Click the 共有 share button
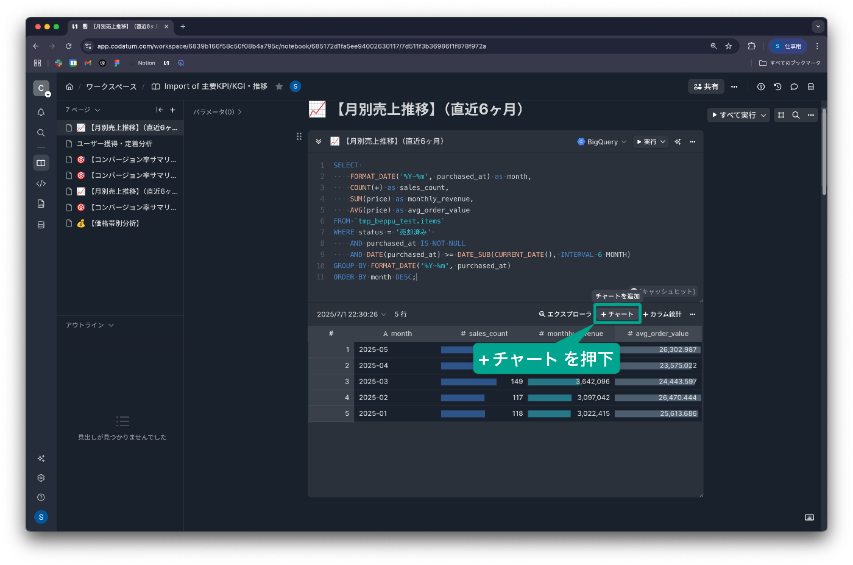 tap(706, 86)
